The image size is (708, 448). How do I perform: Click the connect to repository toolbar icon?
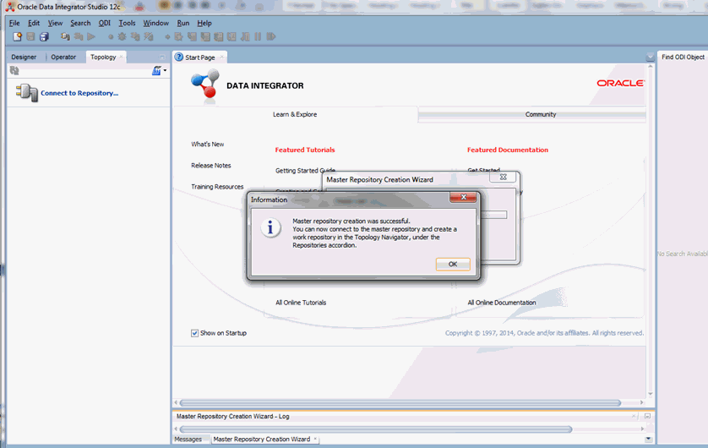(65, 36)
